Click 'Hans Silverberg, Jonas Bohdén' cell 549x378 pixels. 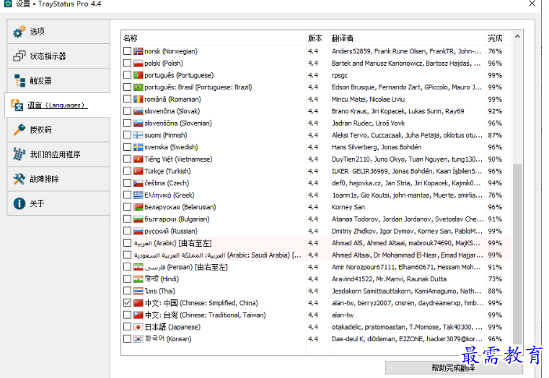pyautogui.click(x=377, y=147)
